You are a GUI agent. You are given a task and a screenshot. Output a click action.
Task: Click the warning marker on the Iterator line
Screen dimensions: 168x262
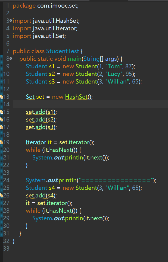1,142
